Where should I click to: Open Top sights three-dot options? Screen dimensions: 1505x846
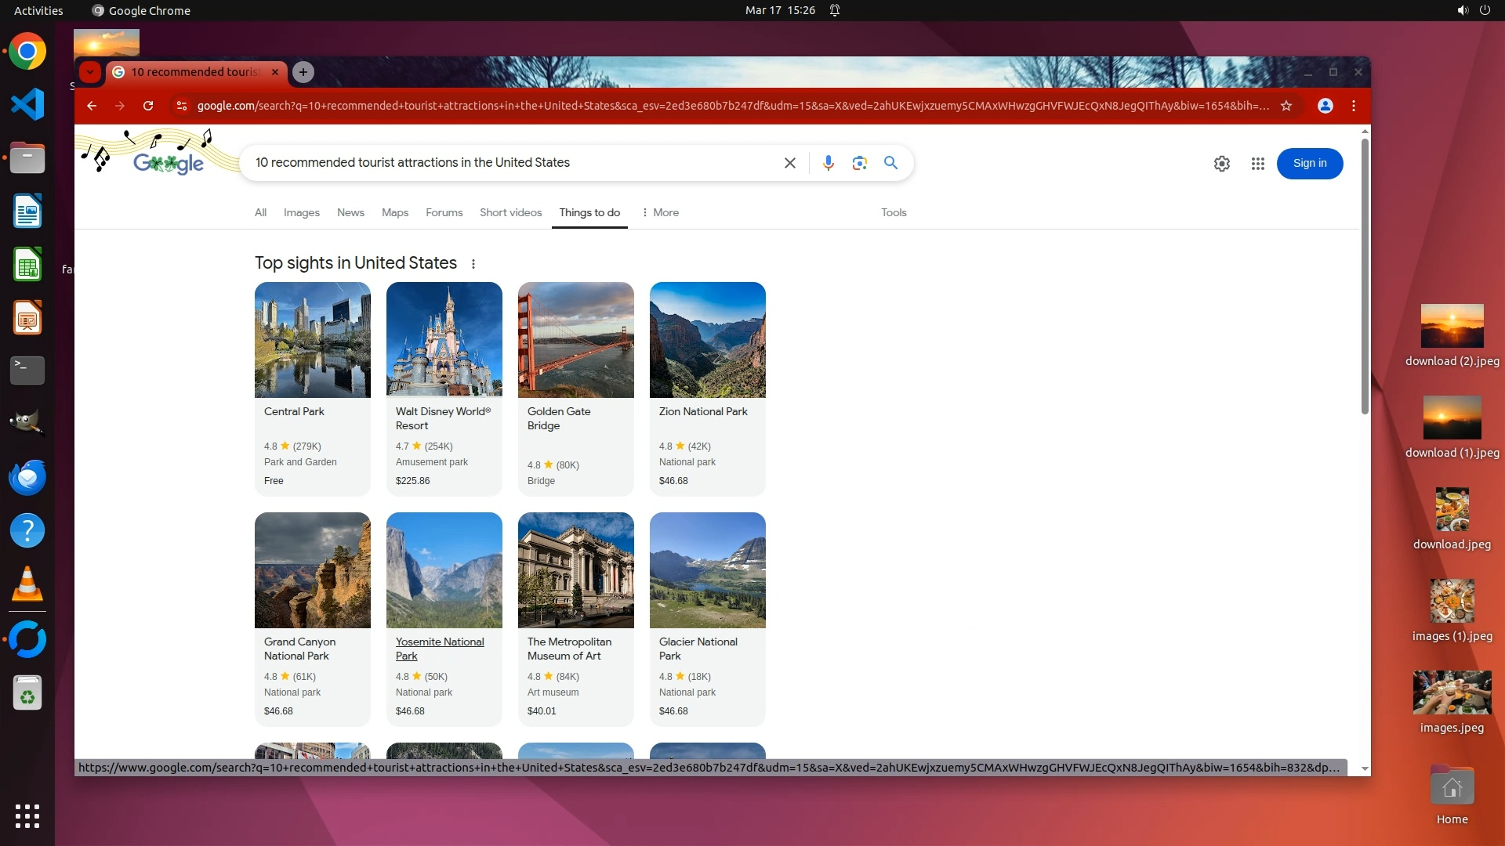tap(473, 264)
